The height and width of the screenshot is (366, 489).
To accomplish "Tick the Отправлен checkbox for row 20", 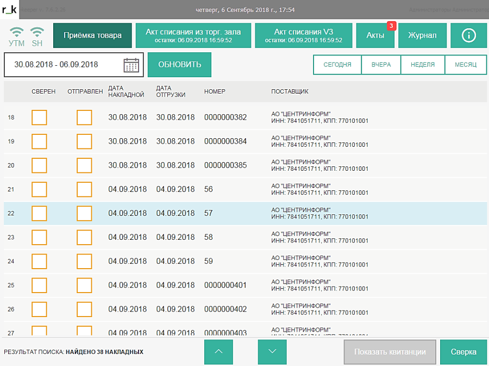I will (84, 165).
